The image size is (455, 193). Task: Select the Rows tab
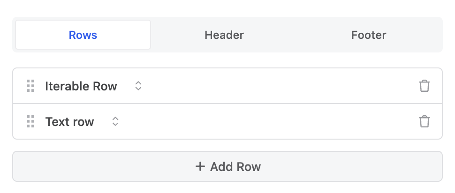[x=83, y=35]
